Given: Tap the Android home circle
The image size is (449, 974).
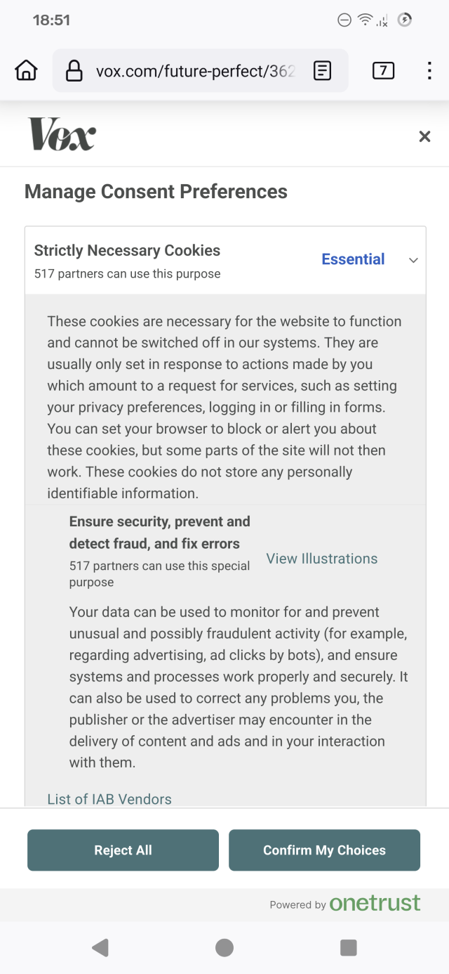Looking at the screenshot, I should pyautogui.click(x=224, y=948).
